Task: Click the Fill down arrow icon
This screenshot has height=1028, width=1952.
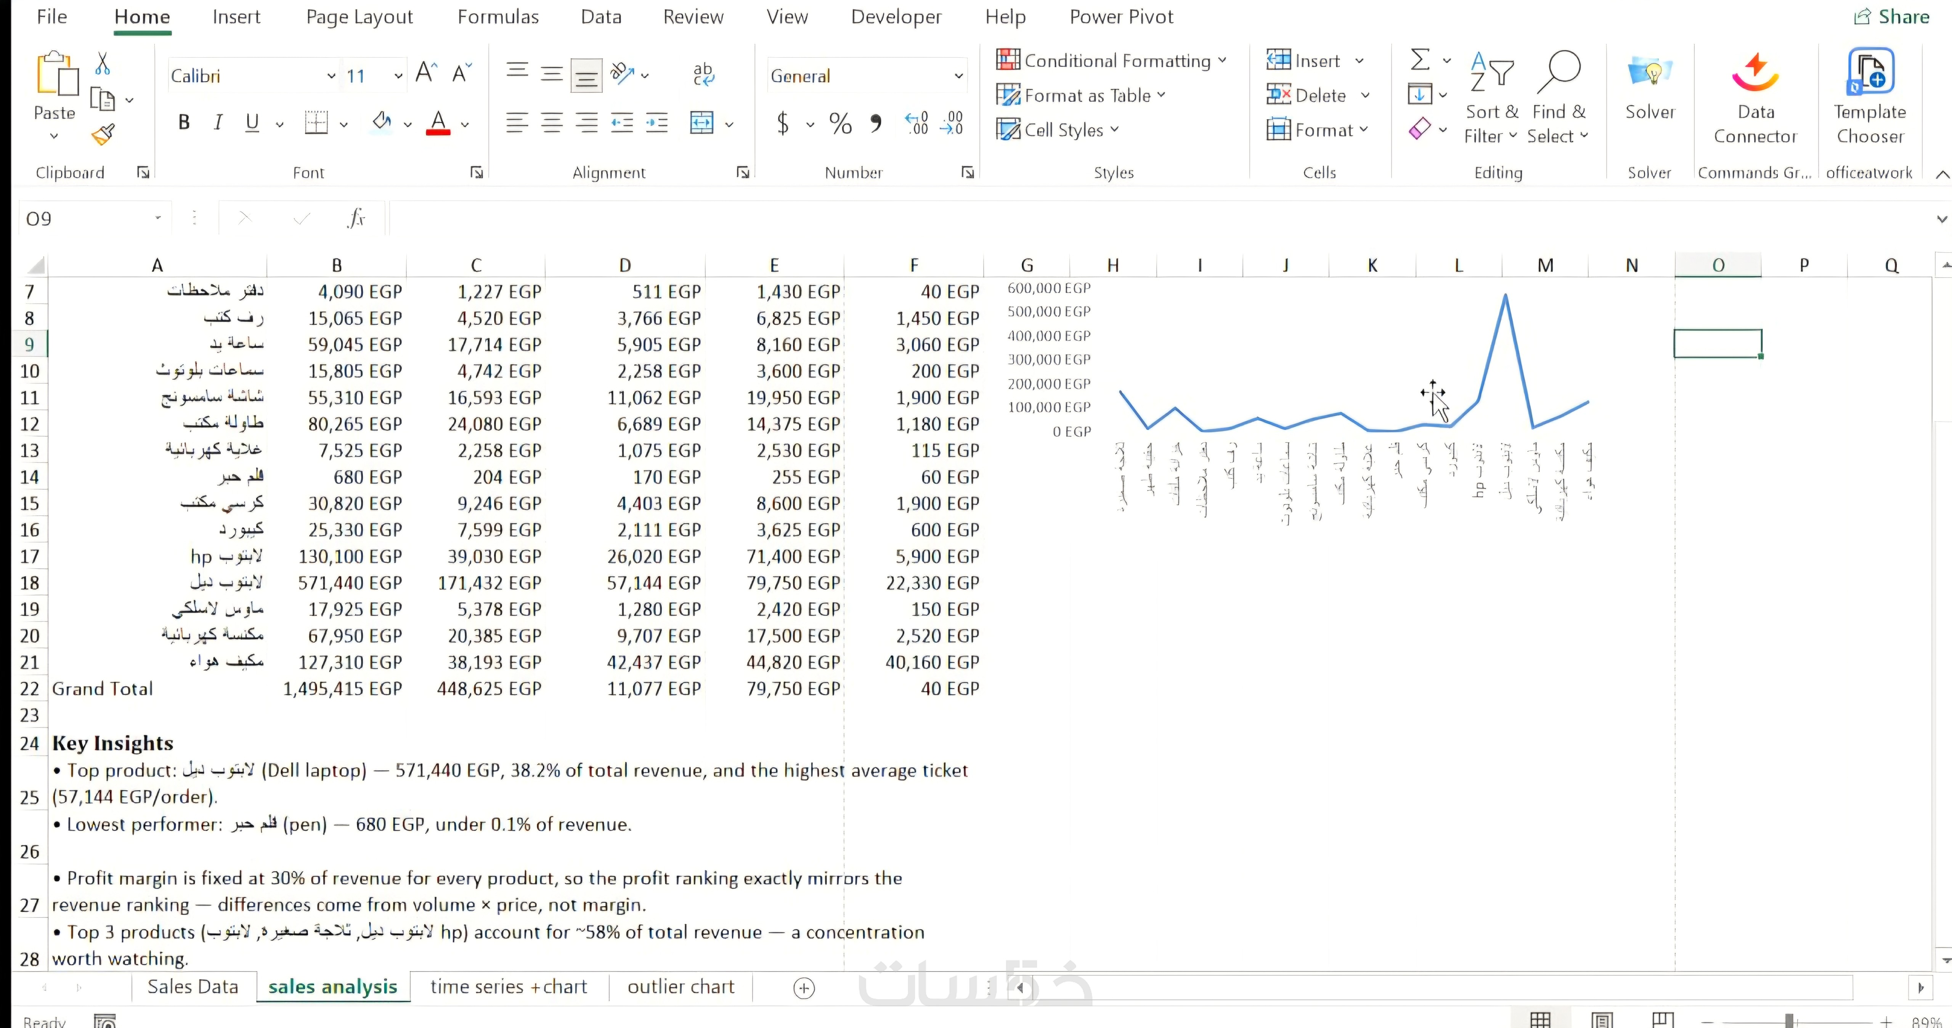Action: (x=1420, y=94)
